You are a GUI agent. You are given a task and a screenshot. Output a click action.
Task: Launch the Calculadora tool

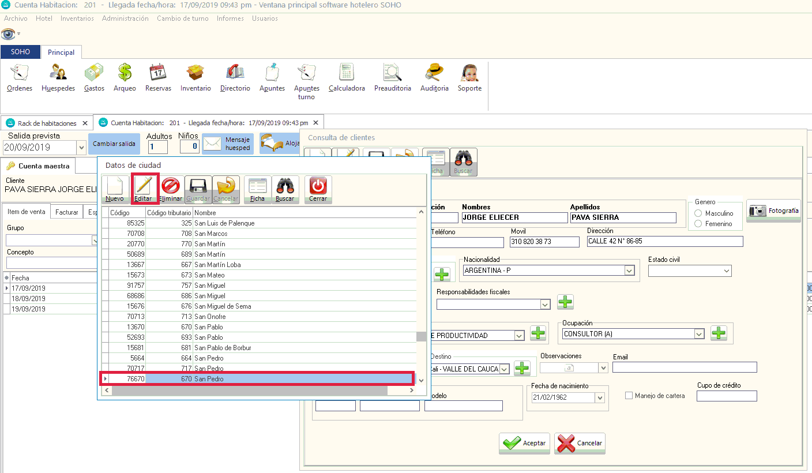tap(347, 78)
